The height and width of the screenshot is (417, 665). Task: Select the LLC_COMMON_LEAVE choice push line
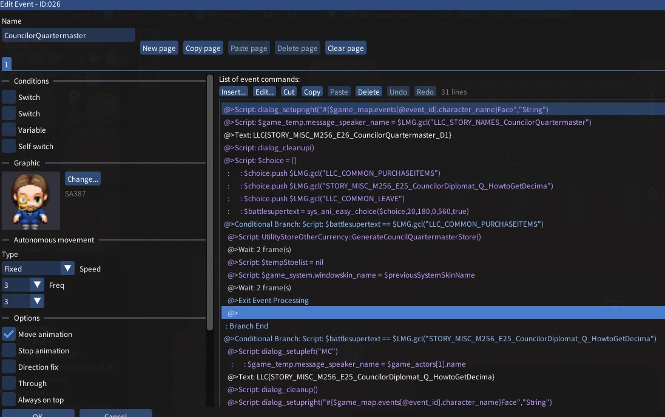(443, 198)
